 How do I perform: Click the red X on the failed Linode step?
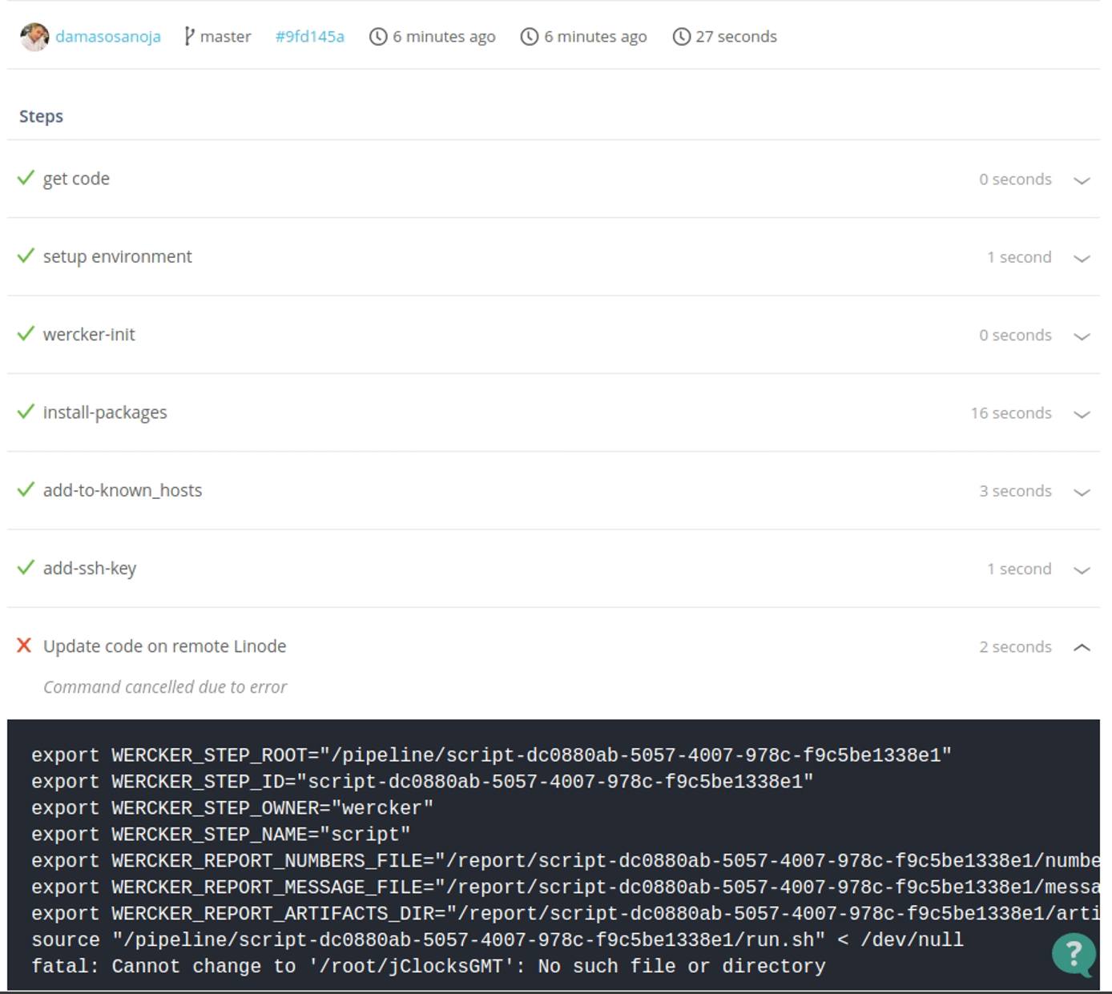[x=25, y=646]
